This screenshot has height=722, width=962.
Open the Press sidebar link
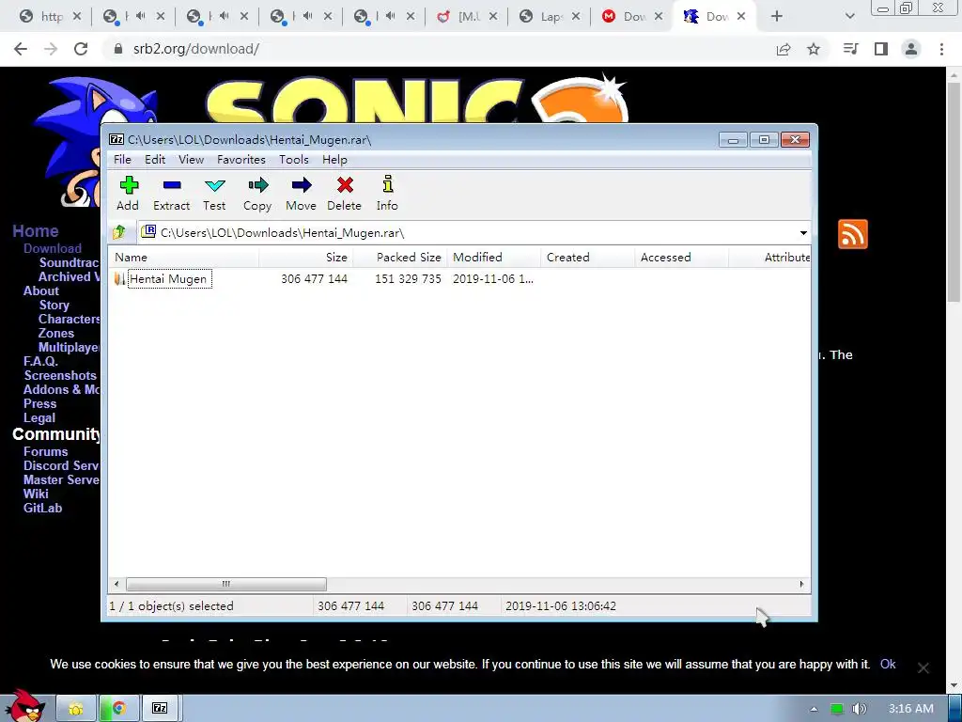[x=39, y=404]
